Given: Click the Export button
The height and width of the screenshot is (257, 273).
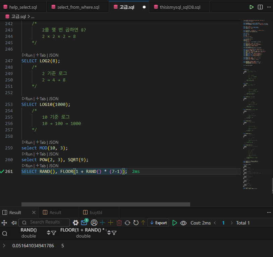Looking at the screenshot, I should (x=158, y=223).
